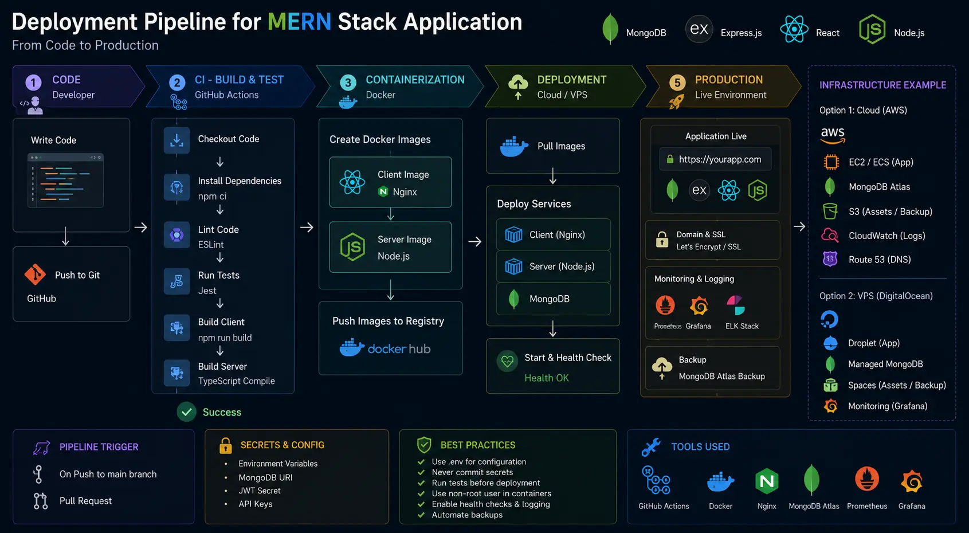Click the aws logo in Infrastructure Example
Image resolution: width=969 pixels, height=533 pixels.
(x=833, y=135)
